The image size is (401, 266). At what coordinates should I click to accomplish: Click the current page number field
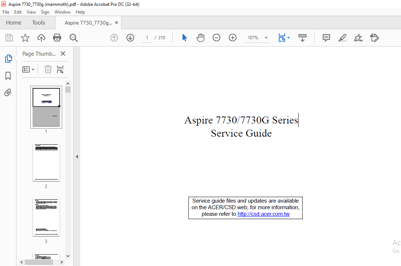(x=147, y=38)
